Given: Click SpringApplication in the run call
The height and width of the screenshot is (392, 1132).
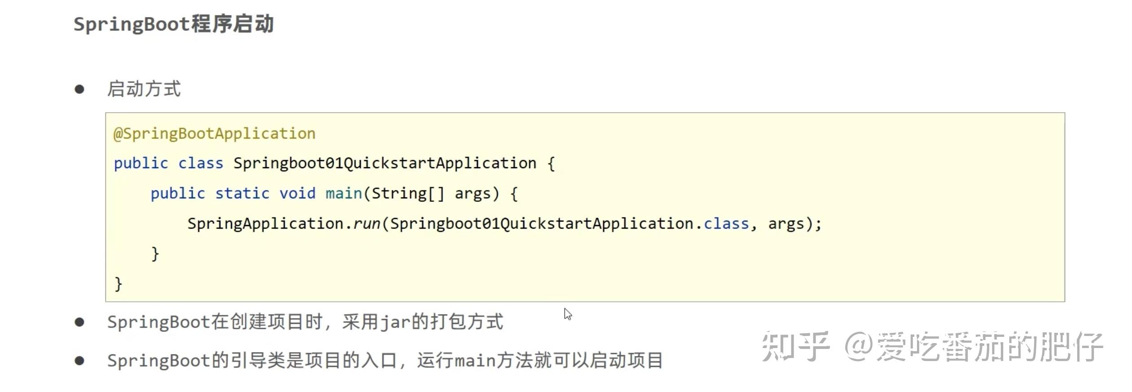Looking at the screenshot, I should [265, 223].
